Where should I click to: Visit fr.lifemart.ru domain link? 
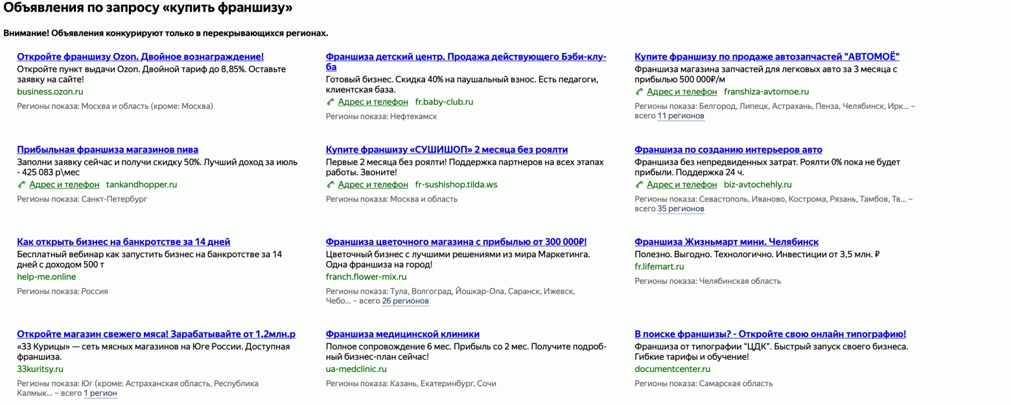click(659, 266)
